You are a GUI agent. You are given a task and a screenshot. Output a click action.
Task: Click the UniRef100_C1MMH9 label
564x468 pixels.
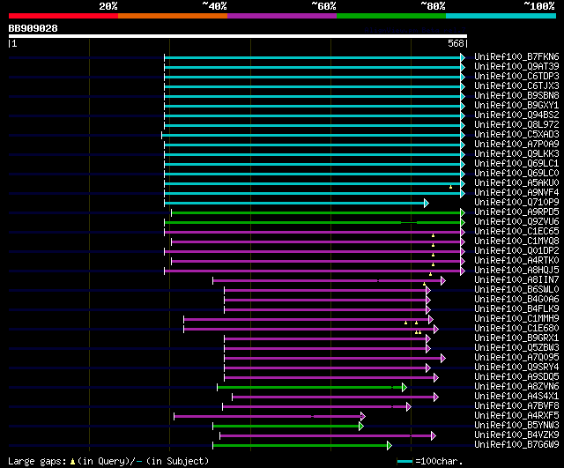[516, 319]
